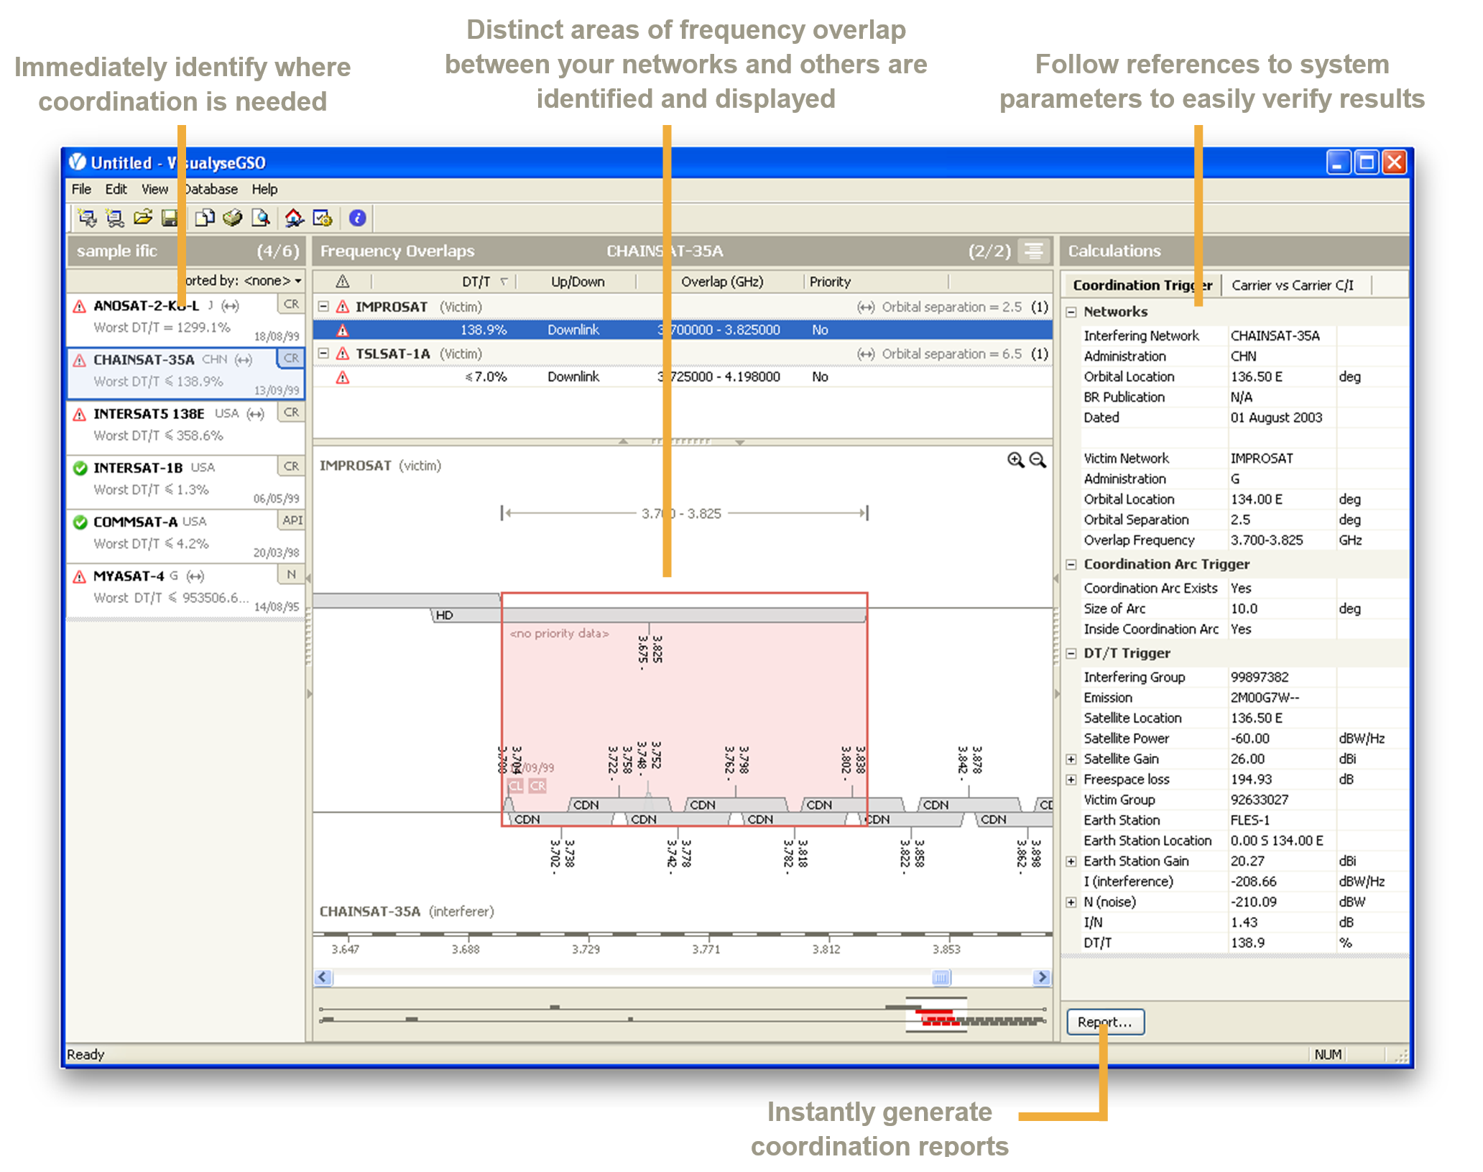Click the house home-network toolbar icon

point(295,218)
